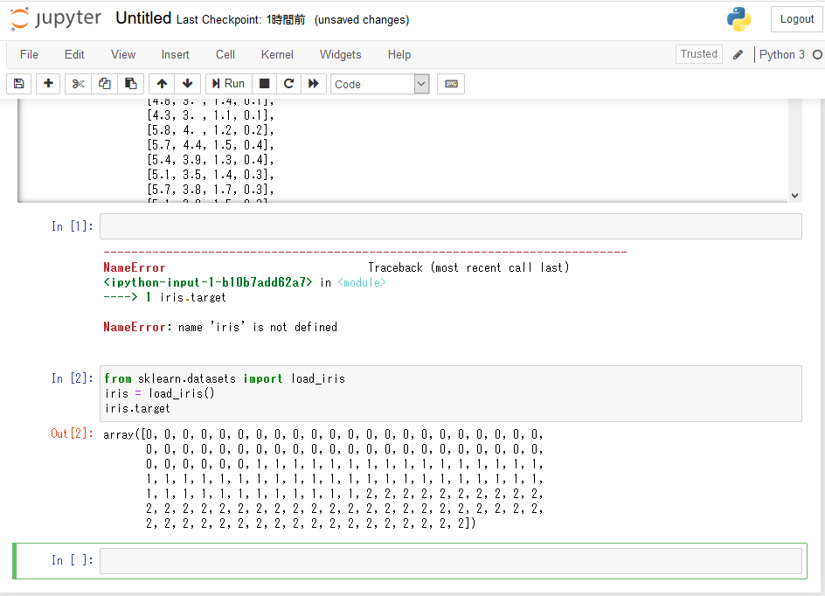Click the Trusted notebook button
The image size is (825, 596).
click(x=699, y=54)
